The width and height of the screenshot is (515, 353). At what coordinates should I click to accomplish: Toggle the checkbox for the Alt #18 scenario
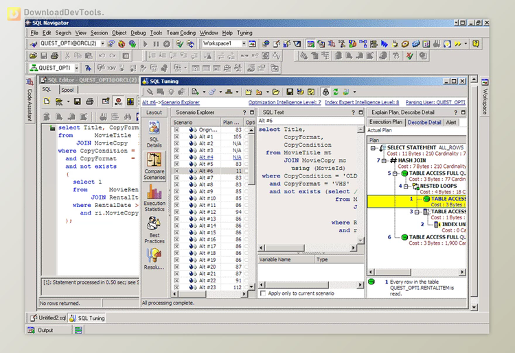(176, 253)
